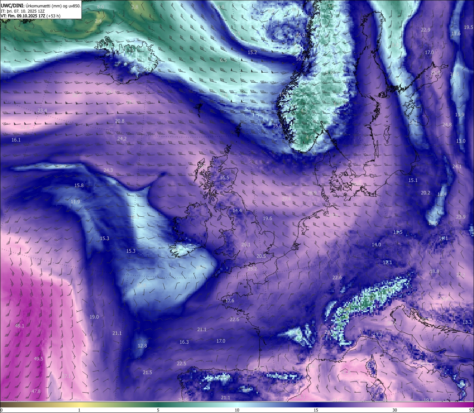Click the map value "2.8"

click(135, 7)
